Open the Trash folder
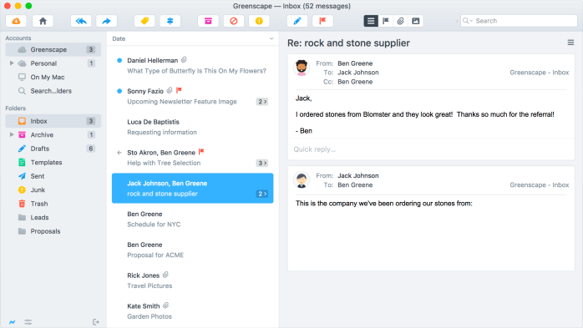Screen dimensions: 583x328 [53, 203]
